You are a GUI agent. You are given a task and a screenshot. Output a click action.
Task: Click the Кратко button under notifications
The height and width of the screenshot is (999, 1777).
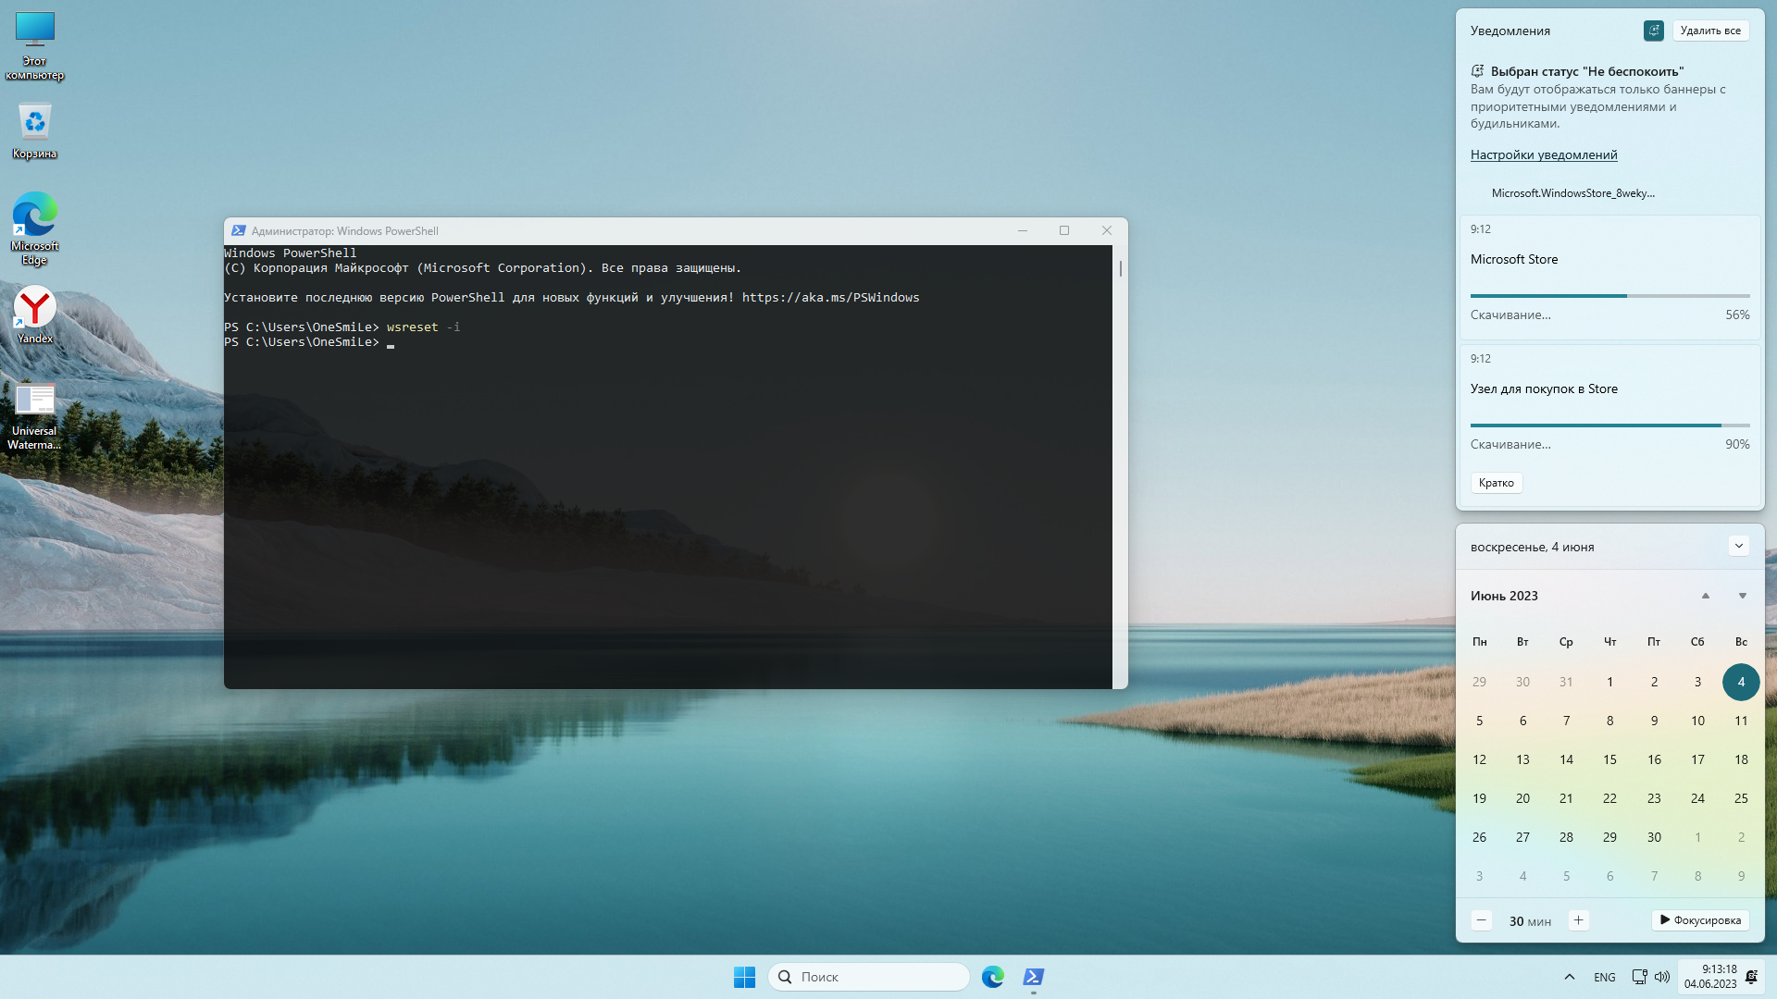[1496, 483]
